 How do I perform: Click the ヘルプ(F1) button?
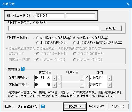[118, 106]
